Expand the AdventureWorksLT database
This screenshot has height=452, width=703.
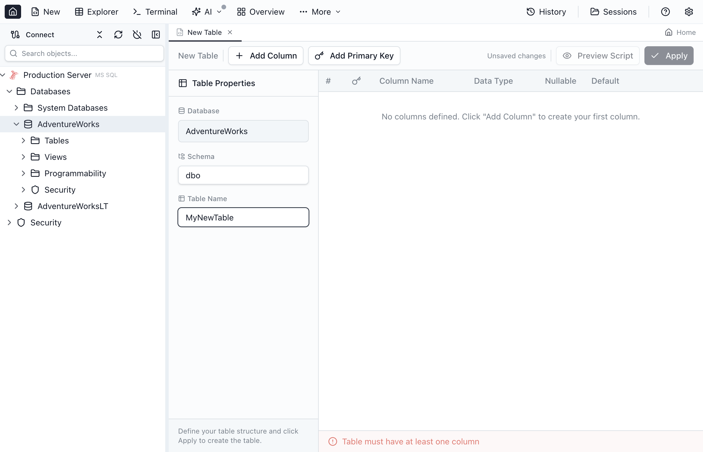pos(16,206)
